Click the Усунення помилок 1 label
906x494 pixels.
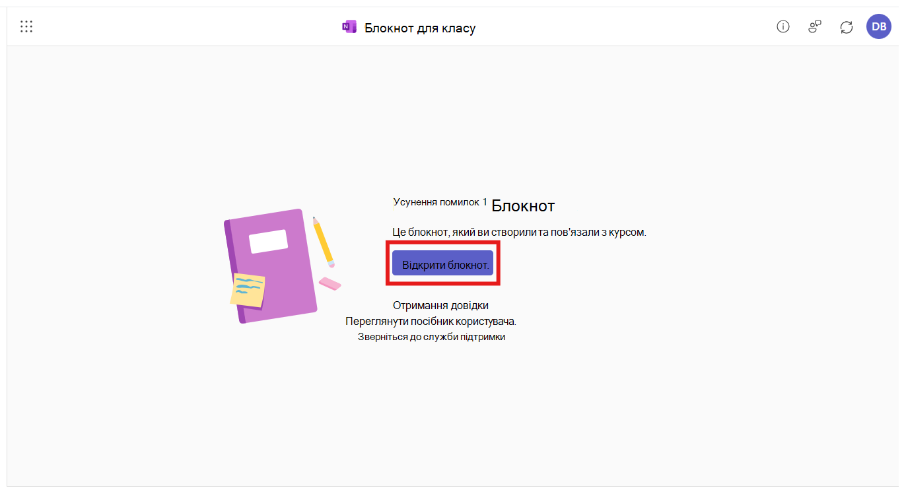(x=440, y=202)
